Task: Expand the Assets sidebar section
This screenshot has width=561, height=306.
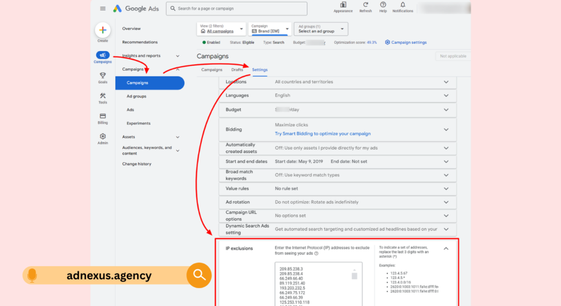Action: (x=178, y=137)
